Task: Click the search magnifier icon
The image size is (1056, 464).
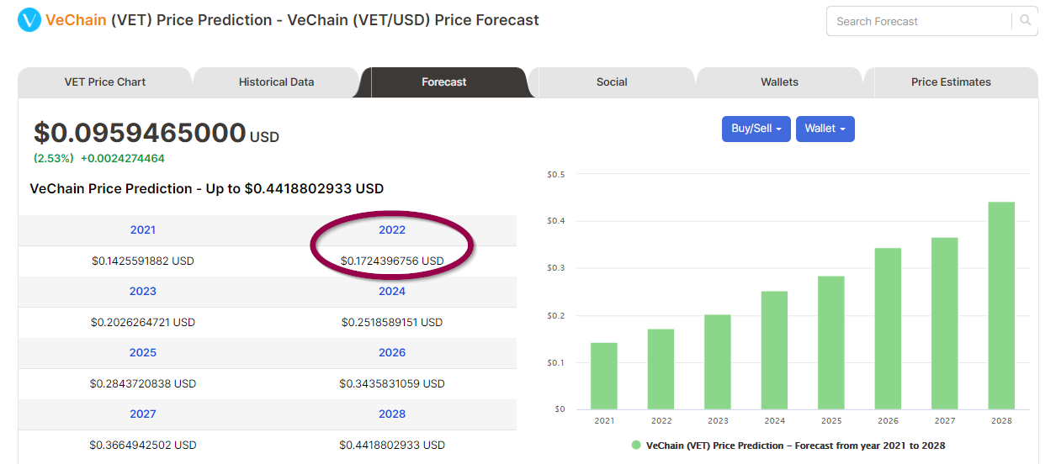Action: pyautogui.click(x=1025, y=20)
